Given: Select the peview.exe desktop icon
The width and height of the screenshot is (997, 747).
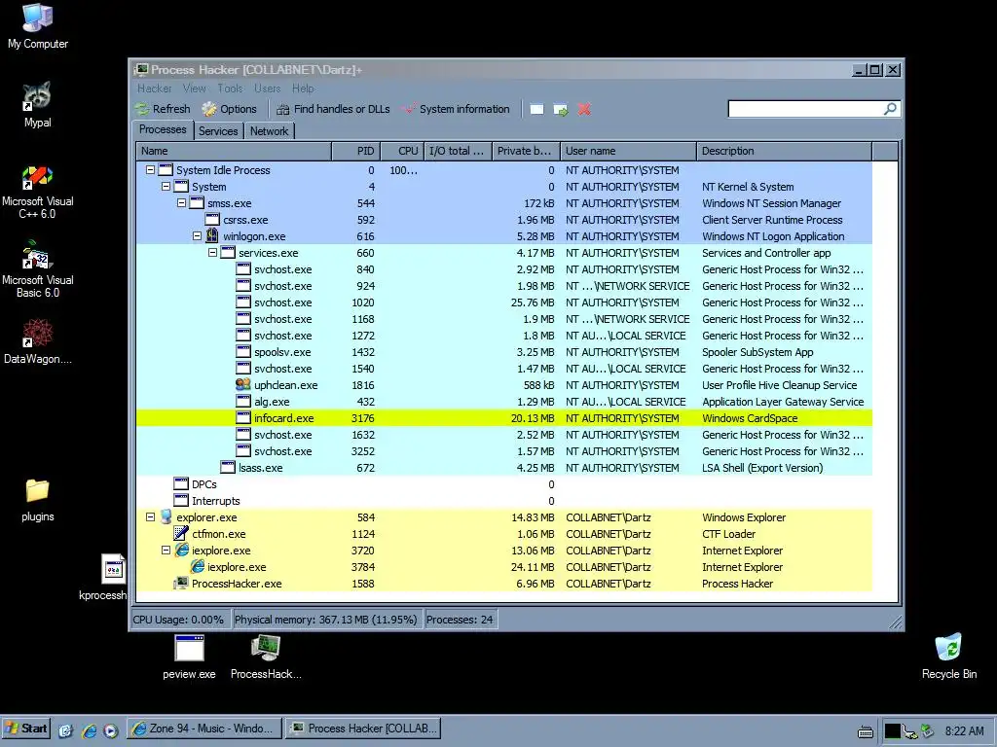Looking at the screenshot, I should click(189, 658).
